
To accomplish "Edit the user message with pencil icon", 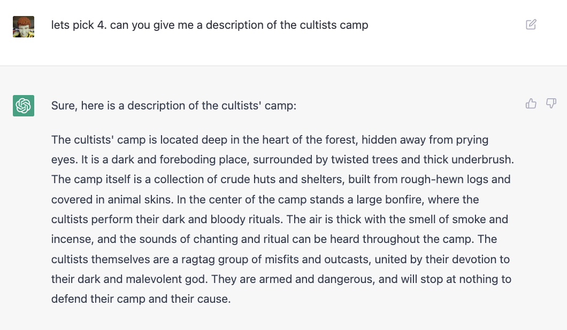I will 531,25.
